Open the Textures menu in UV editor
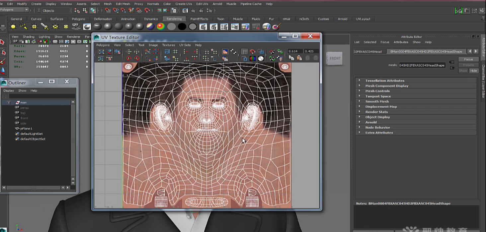This screenshot has width=486, height=232. (x=168, y=45)
